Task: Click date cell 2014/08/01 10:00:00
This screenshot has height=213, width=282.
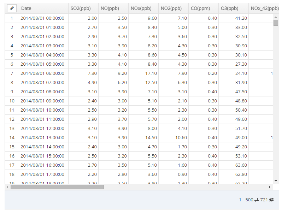Action: click(43, 110)
